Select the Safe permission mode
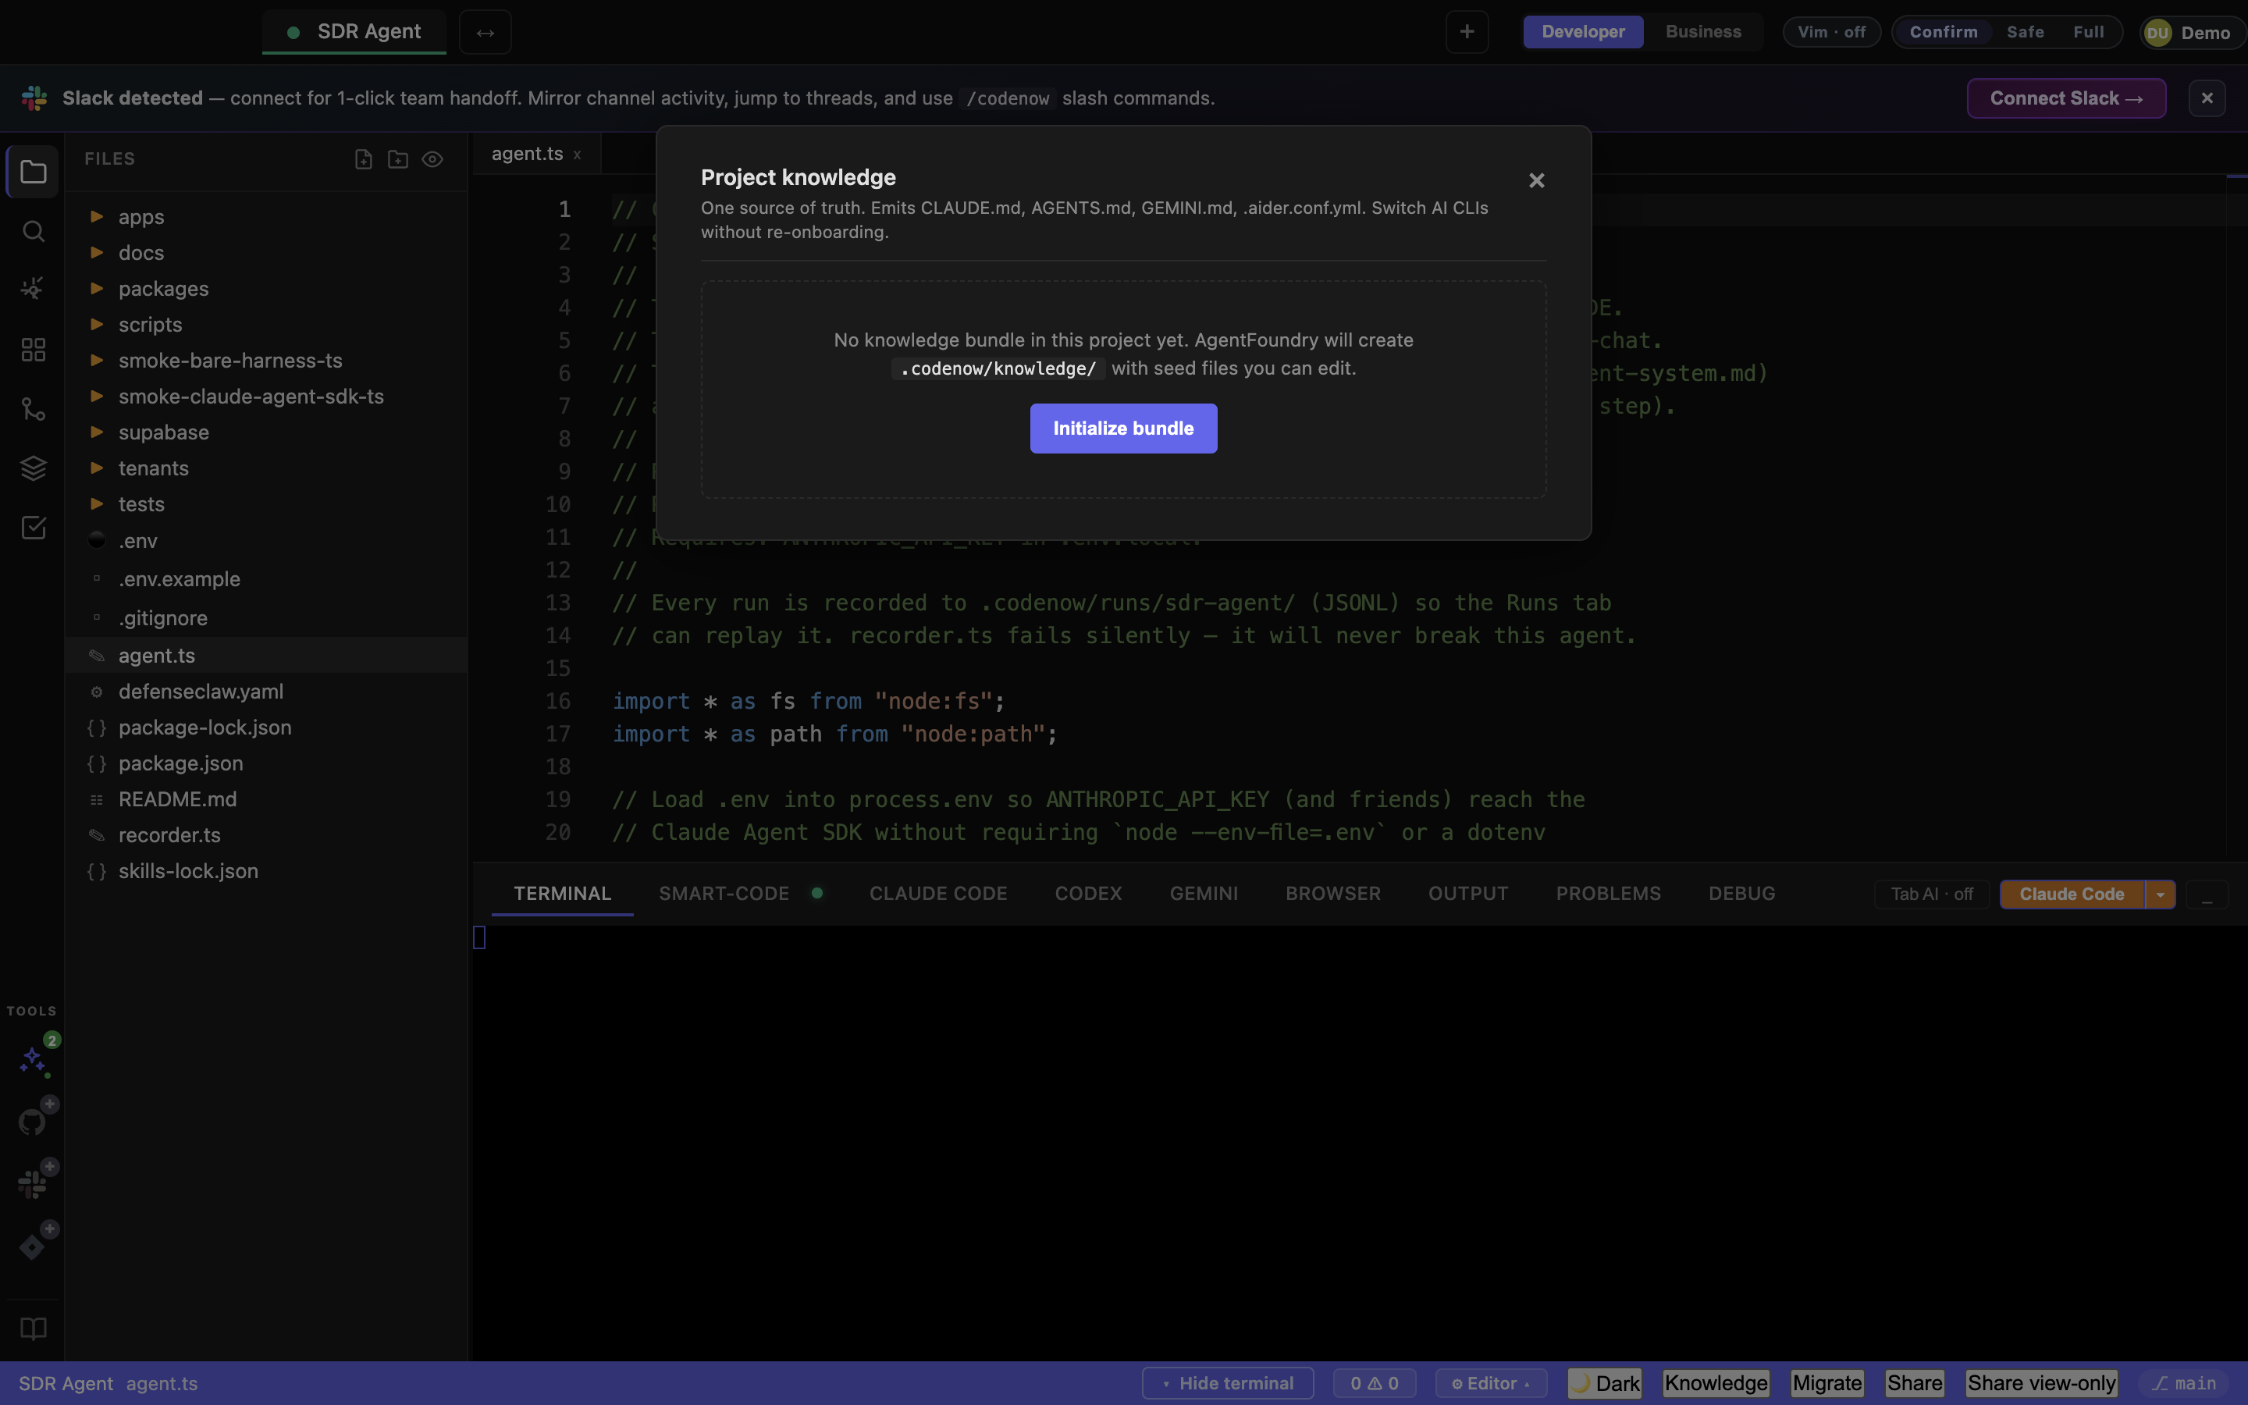2248x1405 pixels. pyautogui.click(x=2025, y=31)
